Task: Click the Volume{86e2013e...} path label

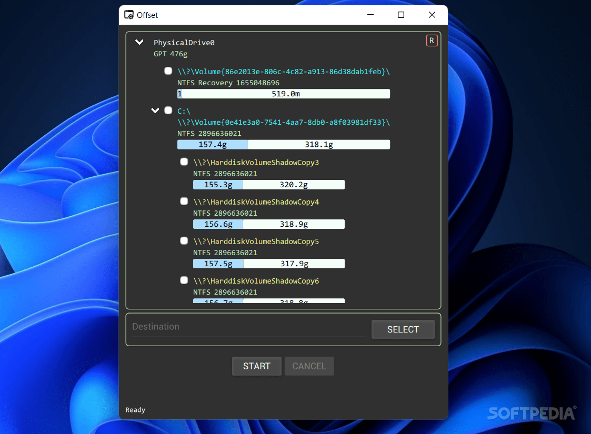Action: tap(283, 71)
